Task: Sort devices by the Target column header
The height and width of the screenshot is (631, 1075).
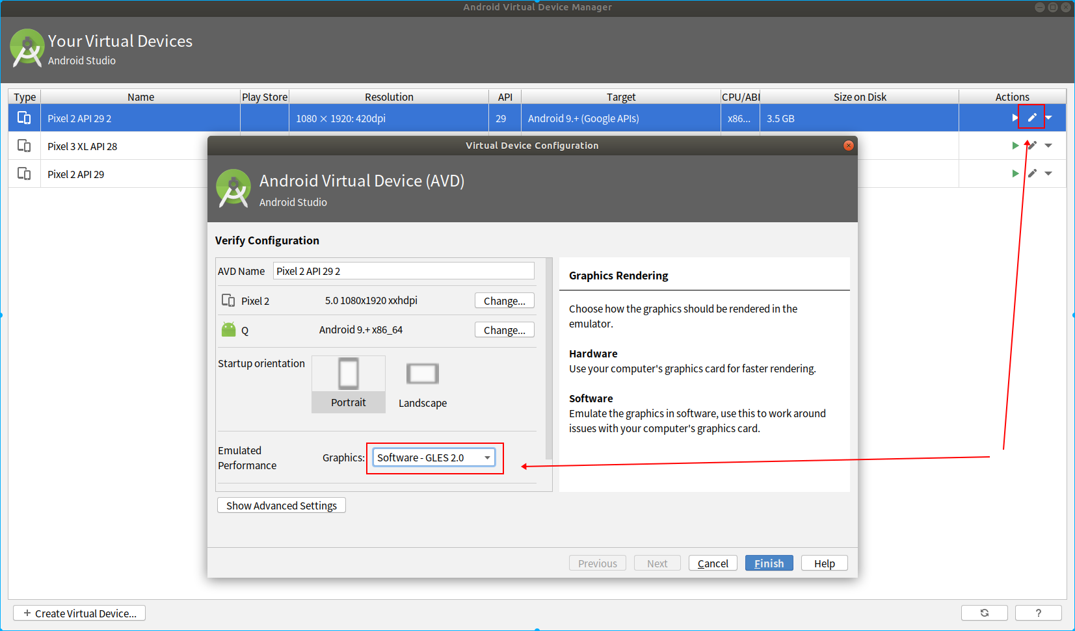Action: (x=621, y=97)
